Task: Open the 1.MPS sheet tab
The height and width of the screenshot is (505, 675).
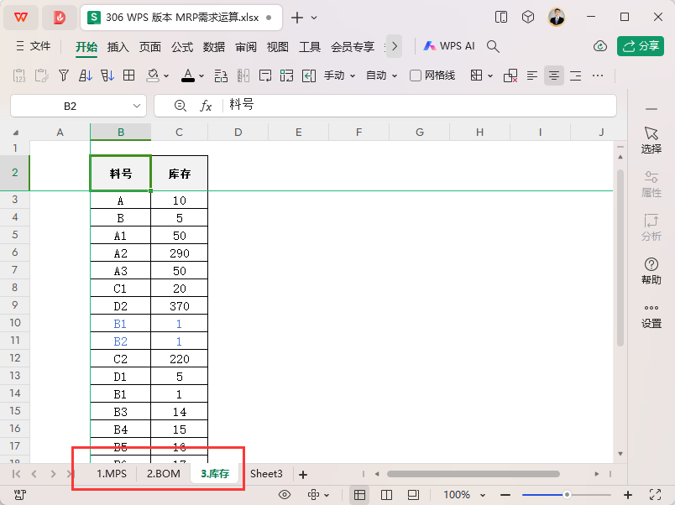Action: [x=112, y=474]
